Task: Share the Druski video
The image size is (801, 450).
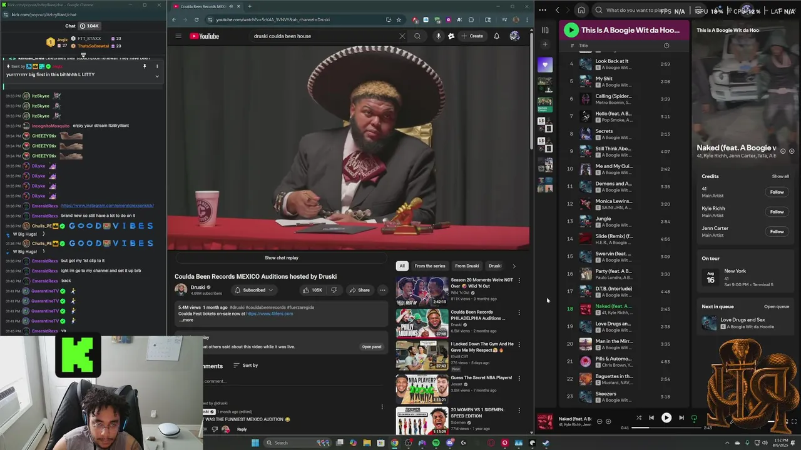Action: pyautogui.click(x=359, y=290)
